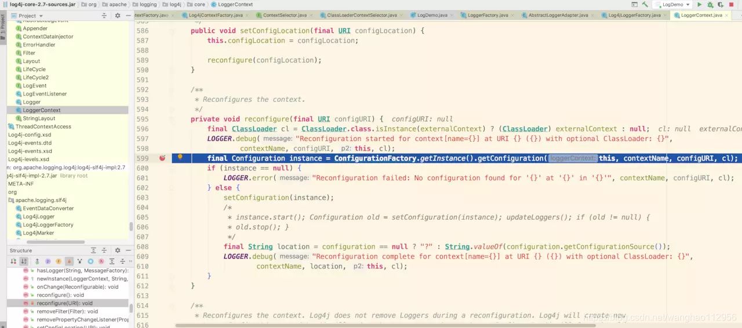Image resolution: width=742 pixels, height=328 pixels.
Task: Click the fold arrow on line 595
Action: pos(173,119)
